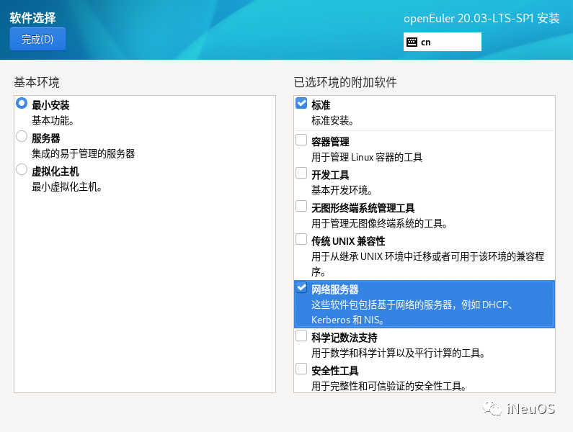Click the 基本功能。 description
Image resolution: width=573 pixels, height=432 pixels.
[53, 120]
